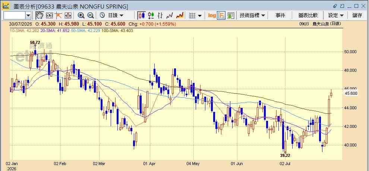Viewport: 369px width, 171px height.
Task: Maximize the chart analysis window
Action: [x=356, y=6]
